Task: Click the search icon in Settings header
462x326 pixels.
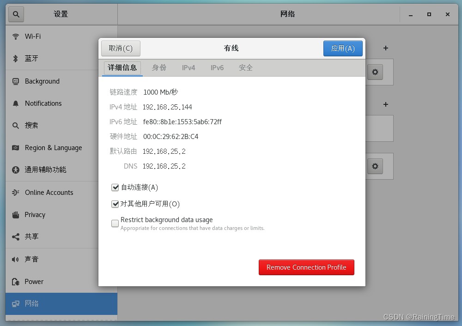Action: (x=16, y=14)
